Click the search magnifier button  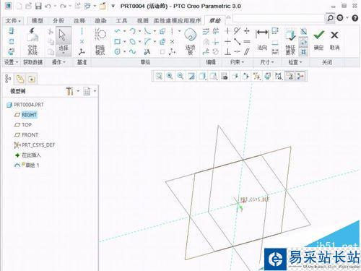click(330, 18)
